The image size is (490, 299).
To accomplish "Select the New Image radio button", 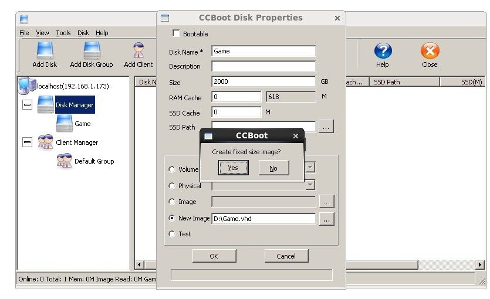I will (x=171, y=218).
